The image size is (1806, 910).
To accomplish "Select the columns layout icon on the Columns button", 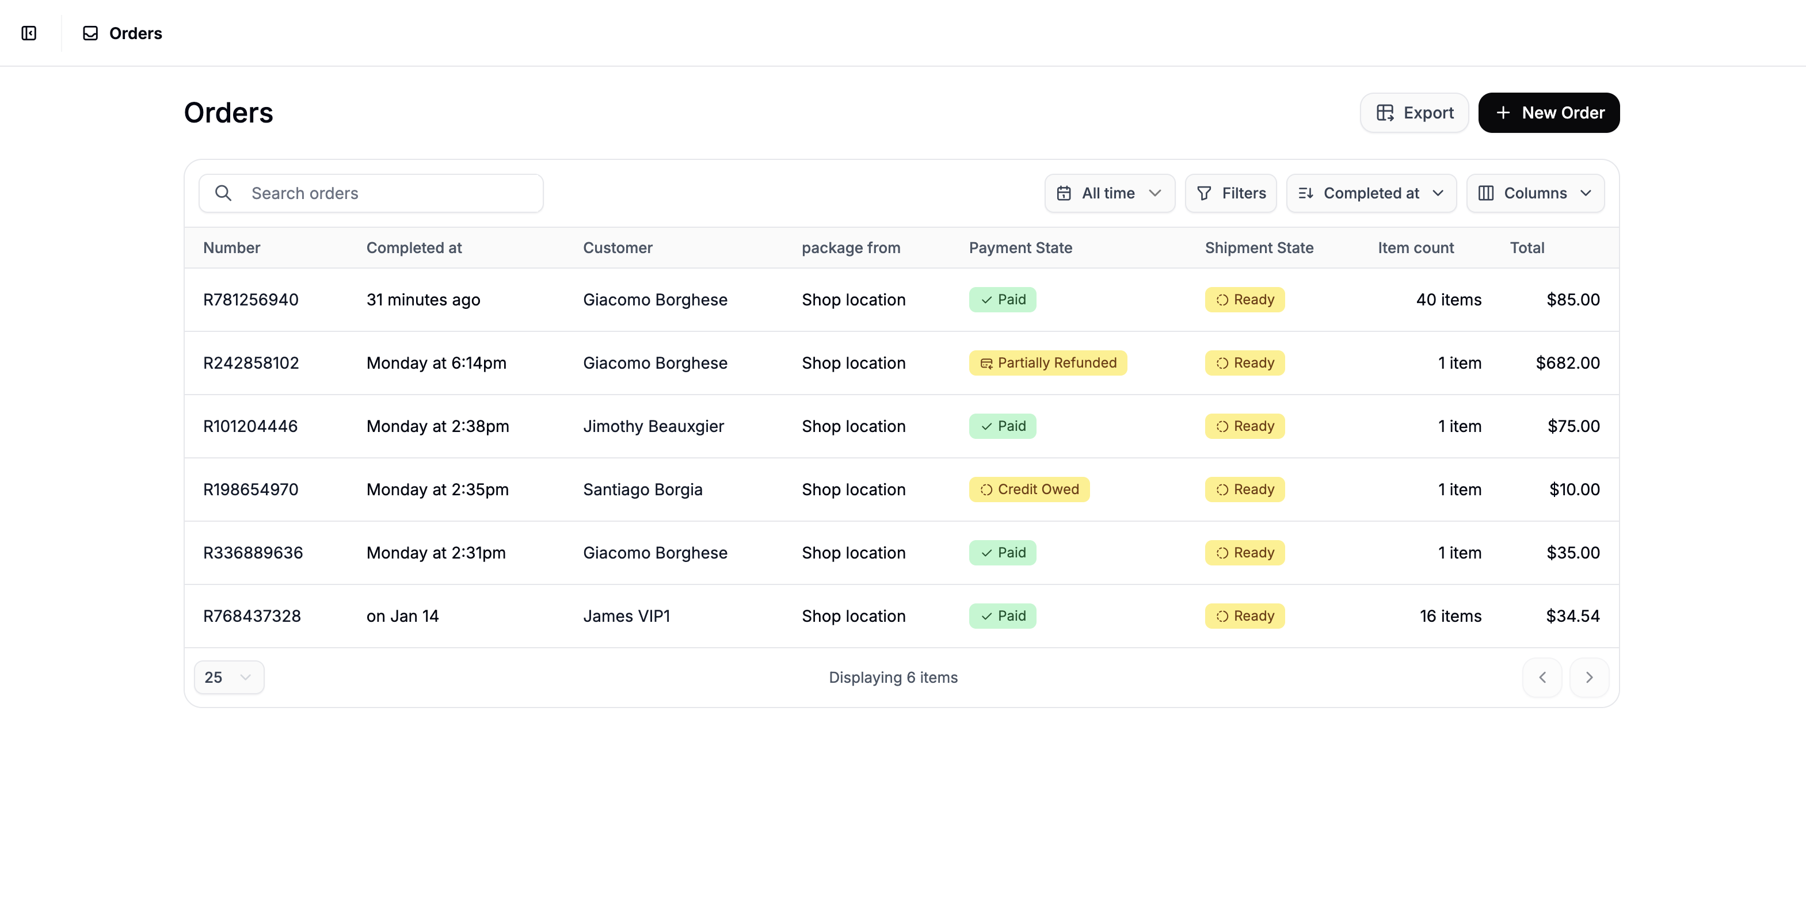I will (1485, 193).
